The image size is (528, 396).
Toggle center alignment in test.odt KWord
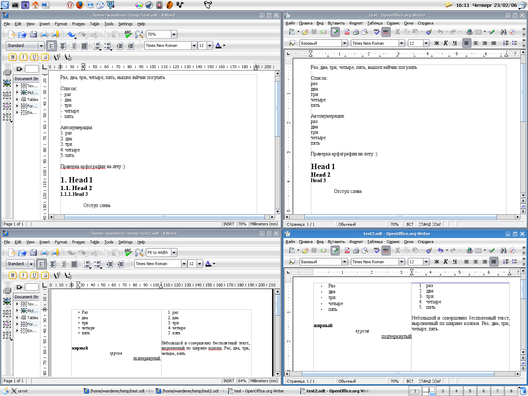click(62, 46)
